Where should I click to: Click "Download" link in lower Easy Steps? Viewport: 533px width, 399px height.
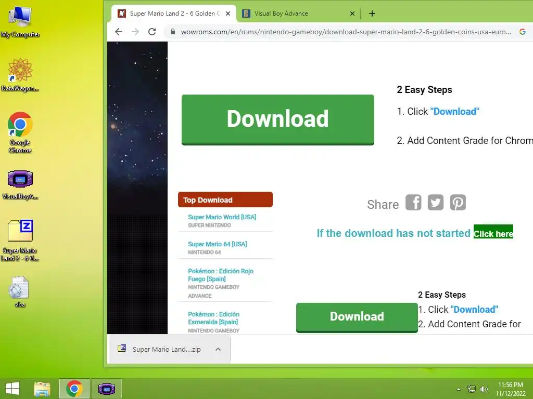coord(474,310)
